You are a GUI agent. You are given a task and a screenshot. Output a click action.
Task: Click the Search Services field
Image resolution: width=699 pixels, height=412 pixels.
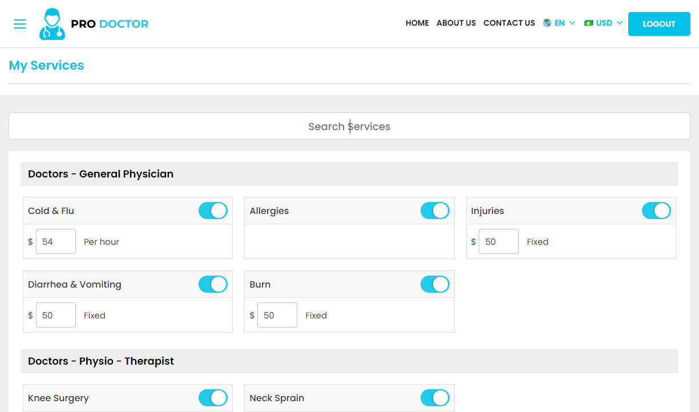[x=349, y=126]
